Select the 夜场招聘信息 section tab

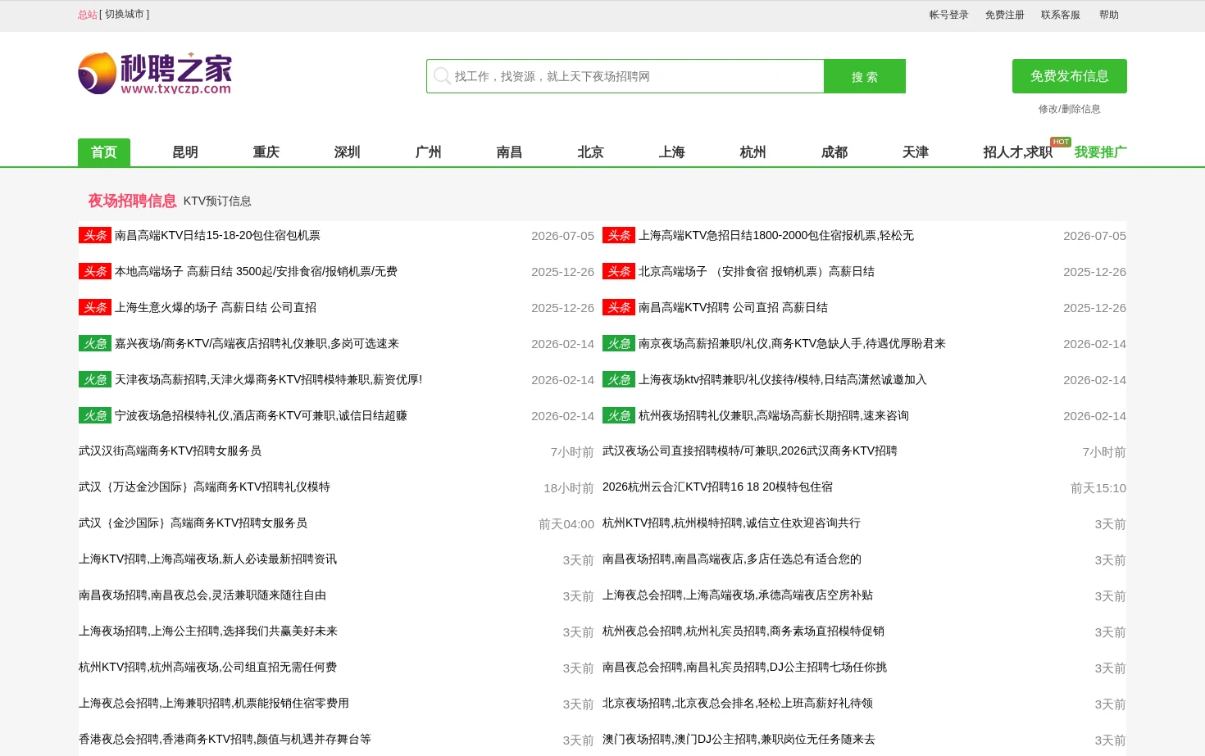(133, 201)
